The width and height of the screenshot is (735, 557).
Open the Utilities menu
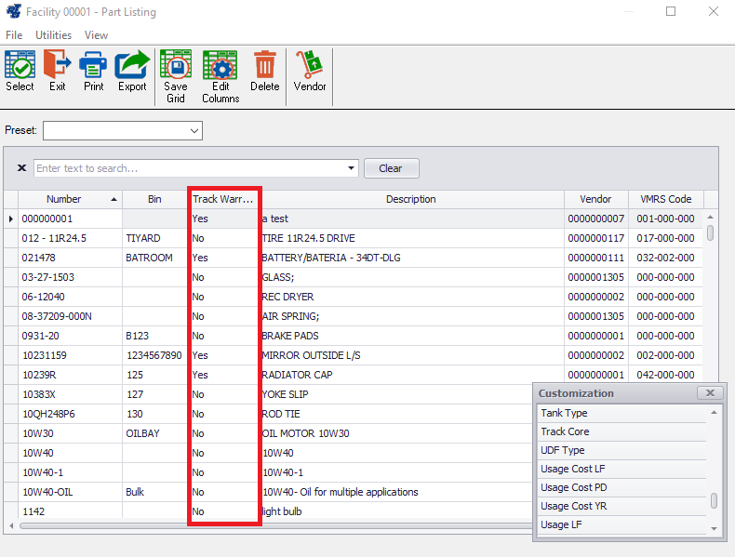[x=53, y=34]
